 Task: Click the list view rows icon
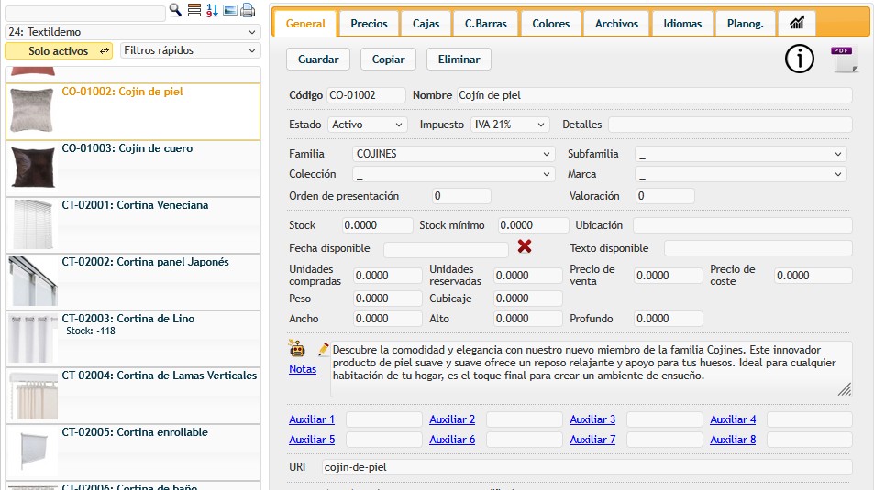coord(194,10)
